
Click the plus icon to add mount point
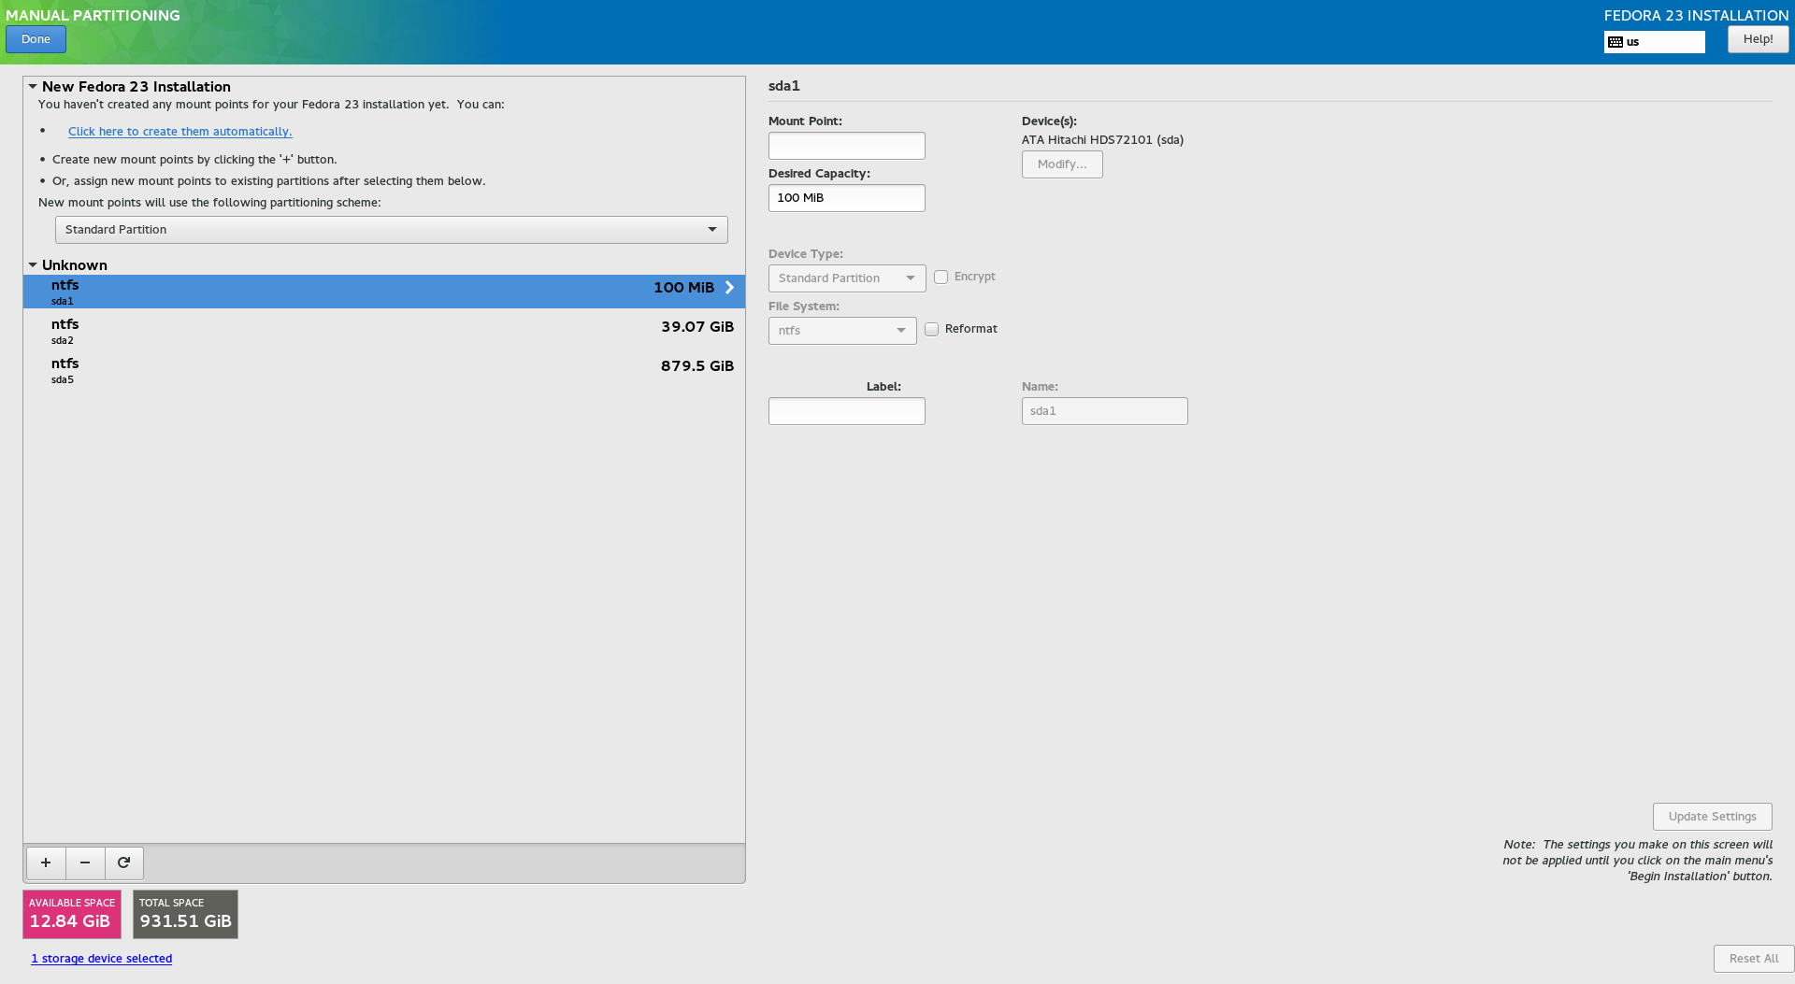tap(46, 863)
